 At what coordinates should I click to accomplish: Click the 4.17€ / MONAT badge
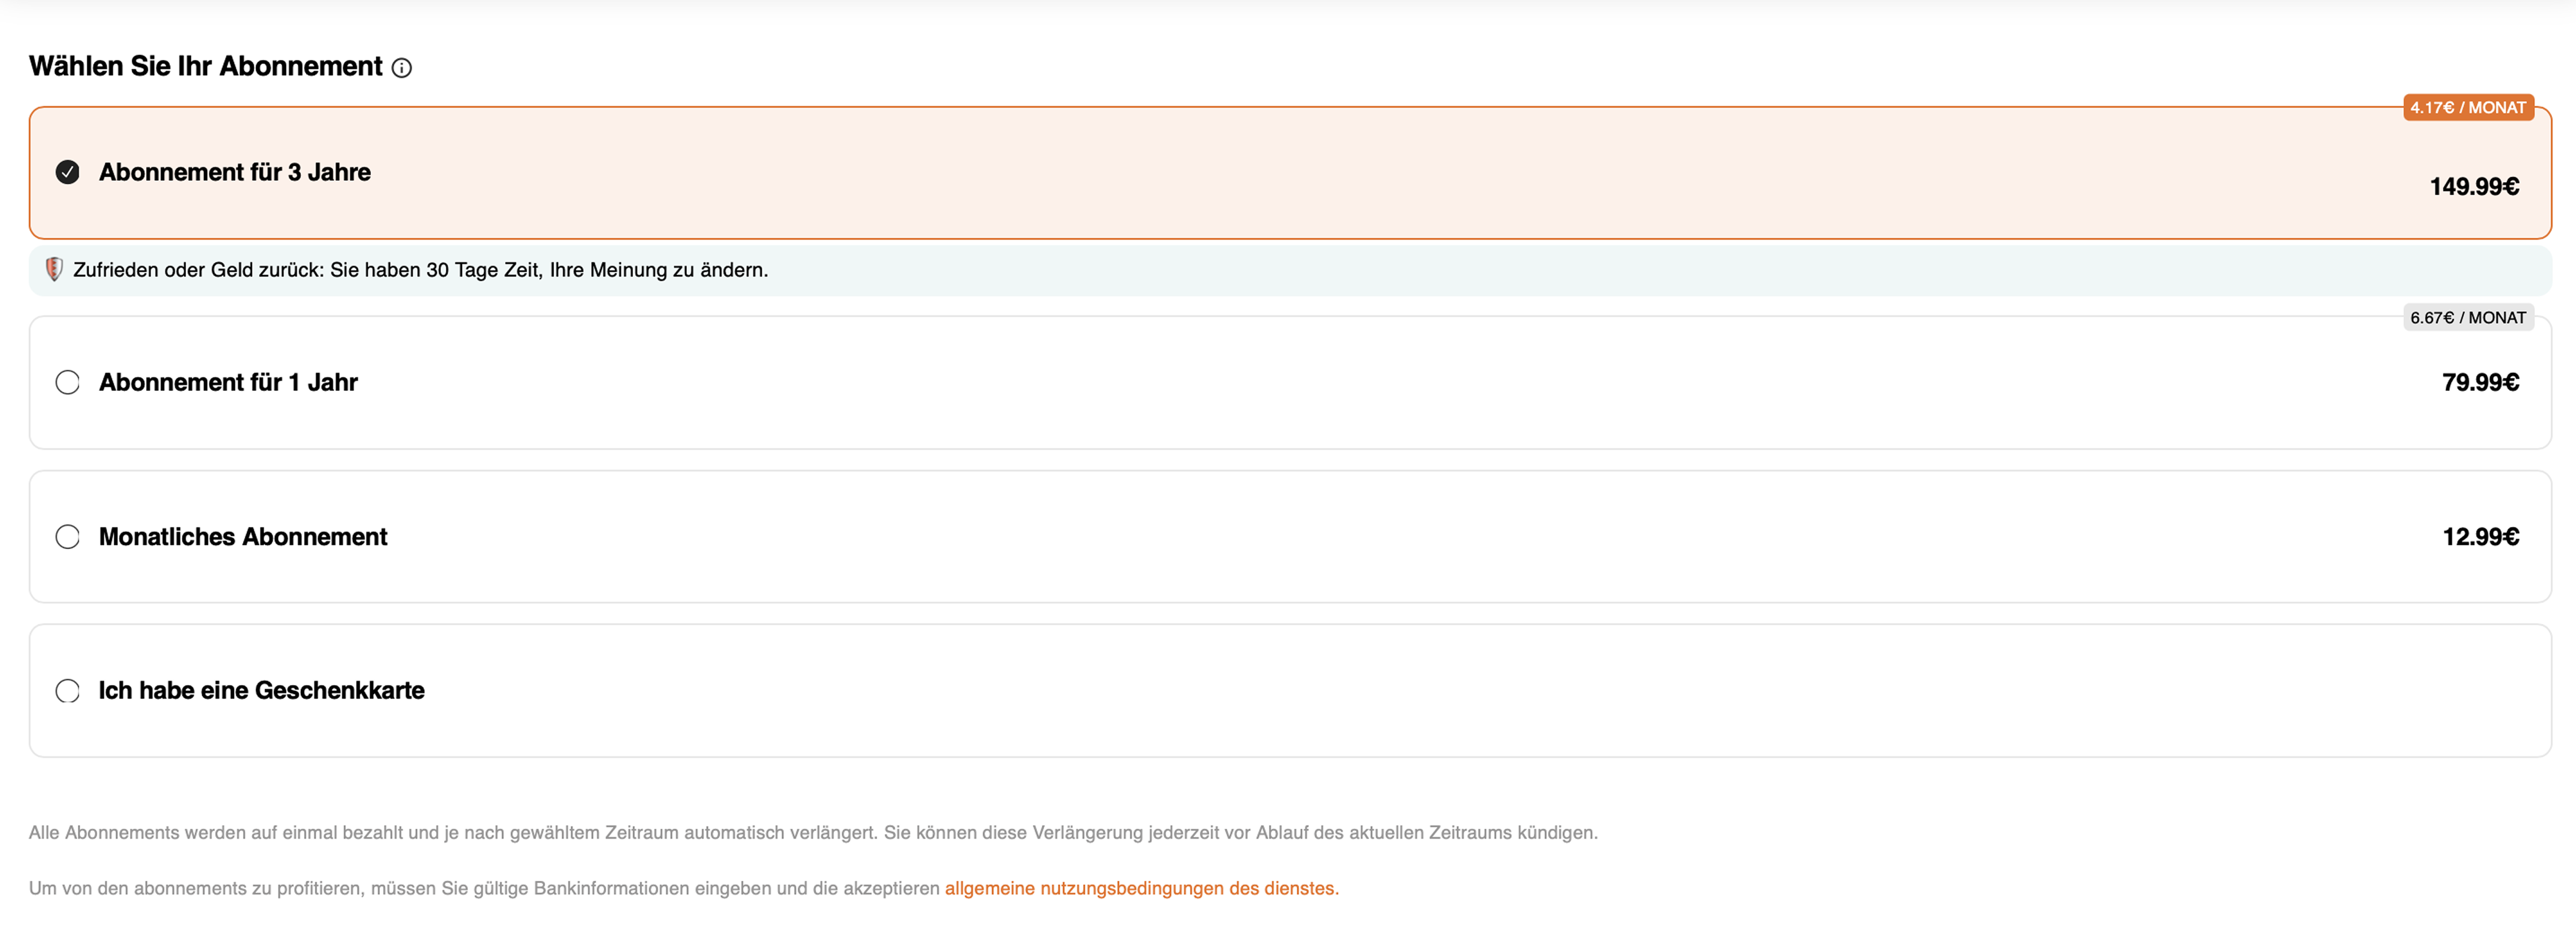click(2467, 107)
